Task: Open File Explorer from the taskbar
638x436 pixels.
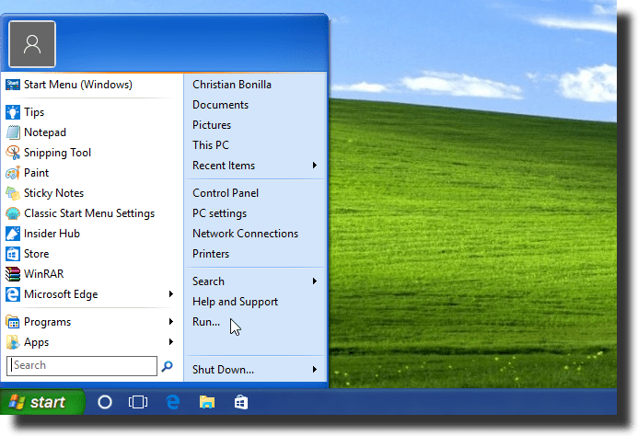Action: point(207,402)
